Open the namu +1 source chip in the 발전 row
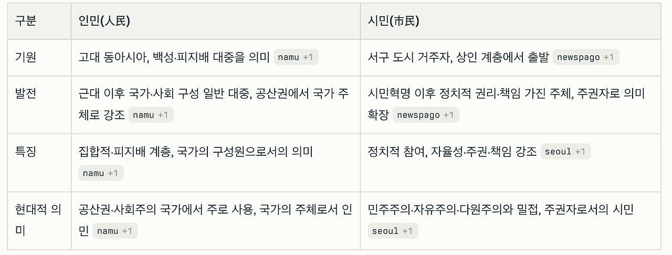 click(x=151, y=115)
